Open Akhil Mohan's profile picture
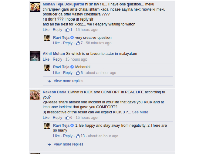Image resolution: width=206 pixels, height=154 pixels. click(35, 56)
